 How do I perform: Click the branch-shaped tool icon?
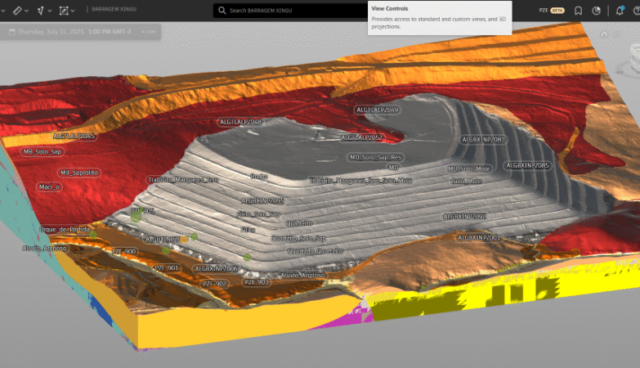coord(40,11)
